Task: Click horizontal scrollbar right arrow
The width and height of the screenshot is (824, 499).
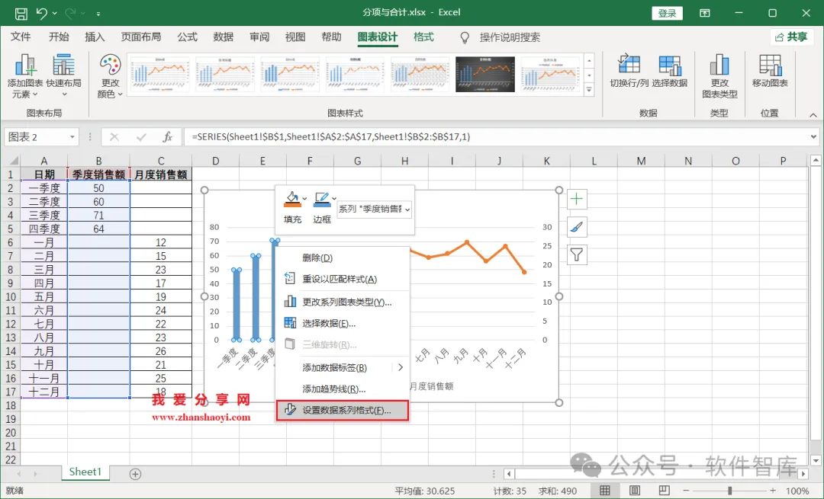Action: pyautogui.click(x=803, y=474)
